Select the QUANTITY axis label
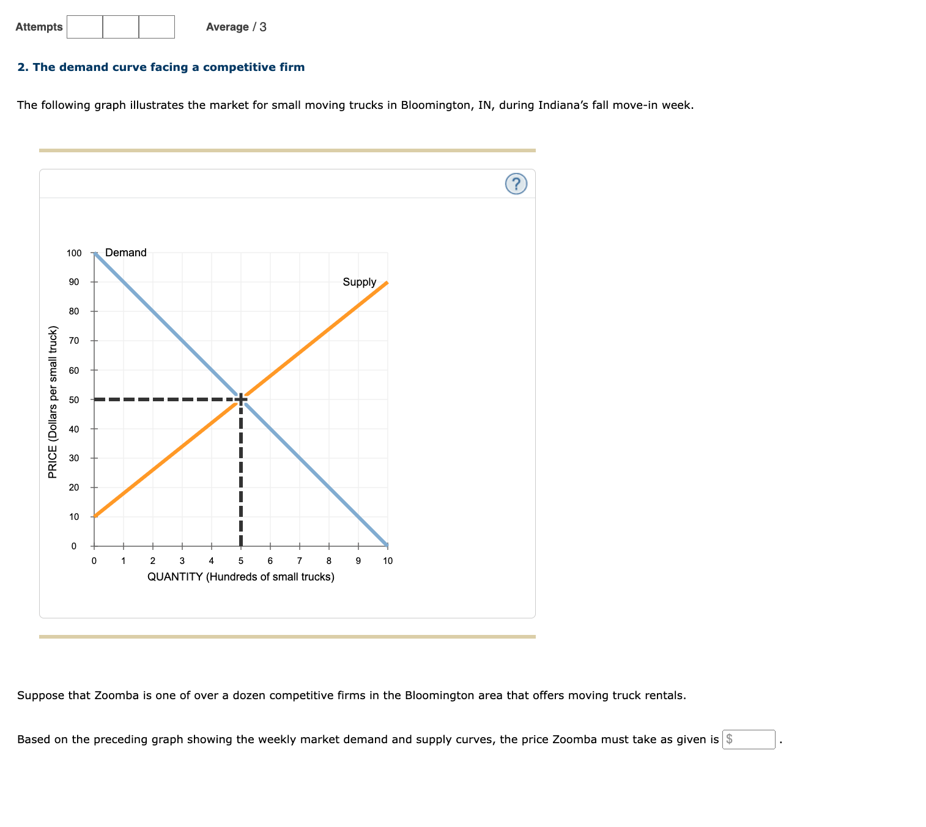926x827 pixels. click(240, 576)
